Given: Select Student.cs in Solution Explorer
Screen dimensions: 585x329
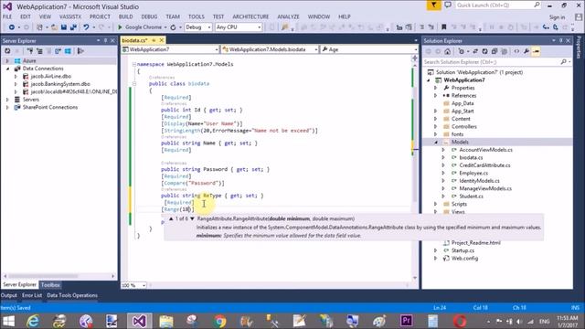Looking at the screenshot, I should point(471,196).
